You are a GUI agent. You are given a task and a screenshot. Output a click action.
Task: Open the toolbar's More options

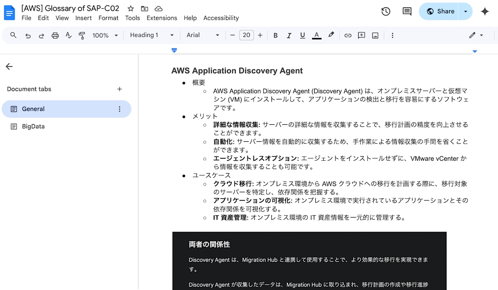[392, 36]
